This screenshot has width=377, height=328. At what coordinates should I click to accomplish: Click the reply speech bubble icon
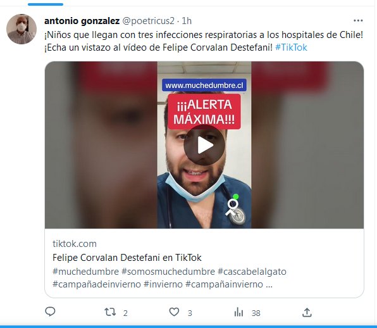click(50, 312)
